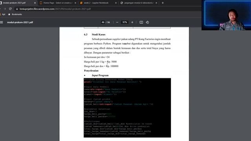Screen dimensions: 251x141
Task: Click the Penyelesaian heading text
Action: tap(91, 70)
